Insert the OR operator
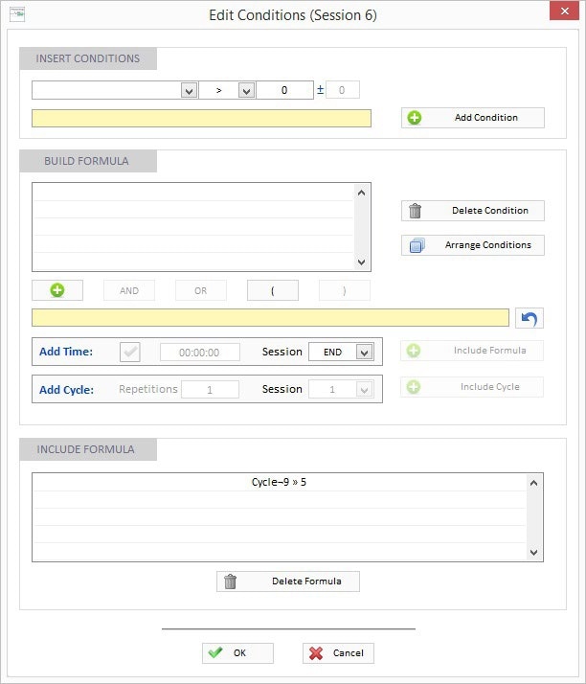Screen dimensions: 586x684 (200, 290)
